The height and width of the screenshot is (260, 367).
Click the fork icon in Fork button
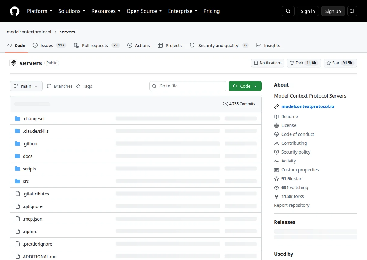[292, 63]
